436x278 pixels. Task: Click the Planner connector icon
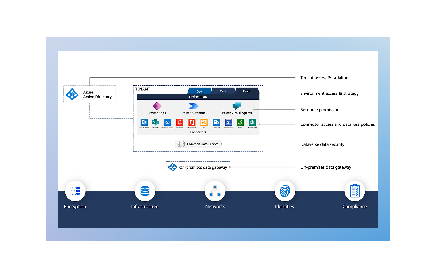(x=240, y=122)
